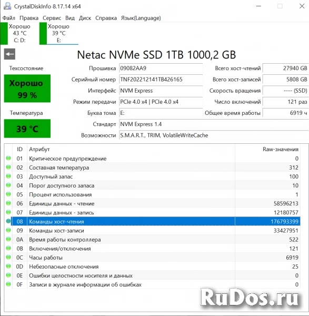Close the CrystalDiskInfo window

(302, 6)
